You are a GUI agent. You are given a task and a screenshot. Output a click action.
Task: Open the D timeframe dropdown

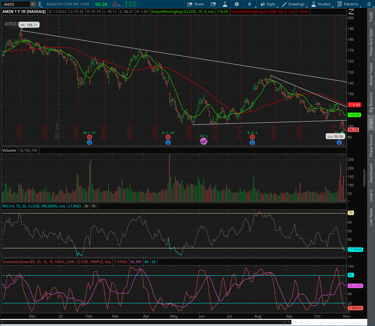point(250,4)
